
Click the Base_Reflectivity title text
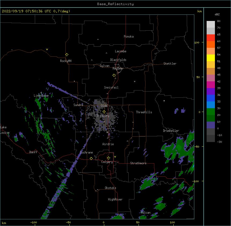115,4
